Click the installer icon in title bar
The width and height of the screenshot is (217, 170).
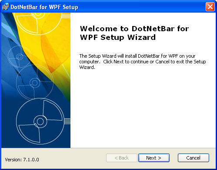tap(6, 7)
